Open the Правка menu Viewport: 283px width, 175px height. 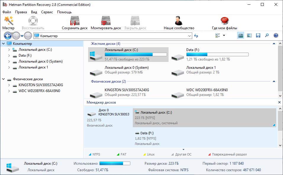(21, 12)
